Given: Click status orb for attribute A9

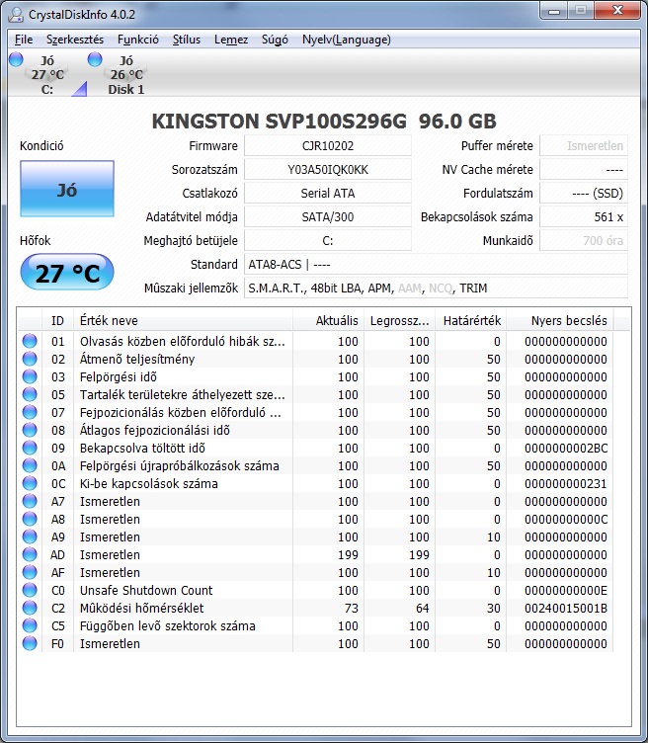Looking at the screenshot, I should pos(30,537).
